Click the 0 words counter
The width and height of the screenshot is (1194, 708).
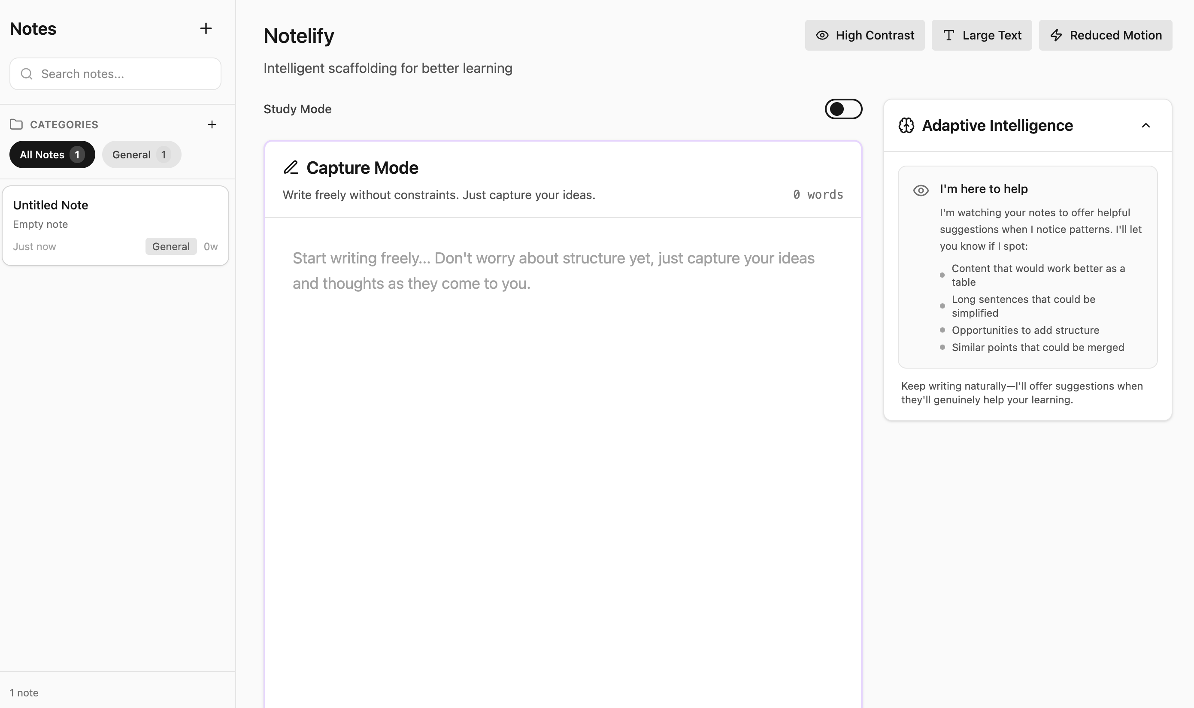click(818, 194)
